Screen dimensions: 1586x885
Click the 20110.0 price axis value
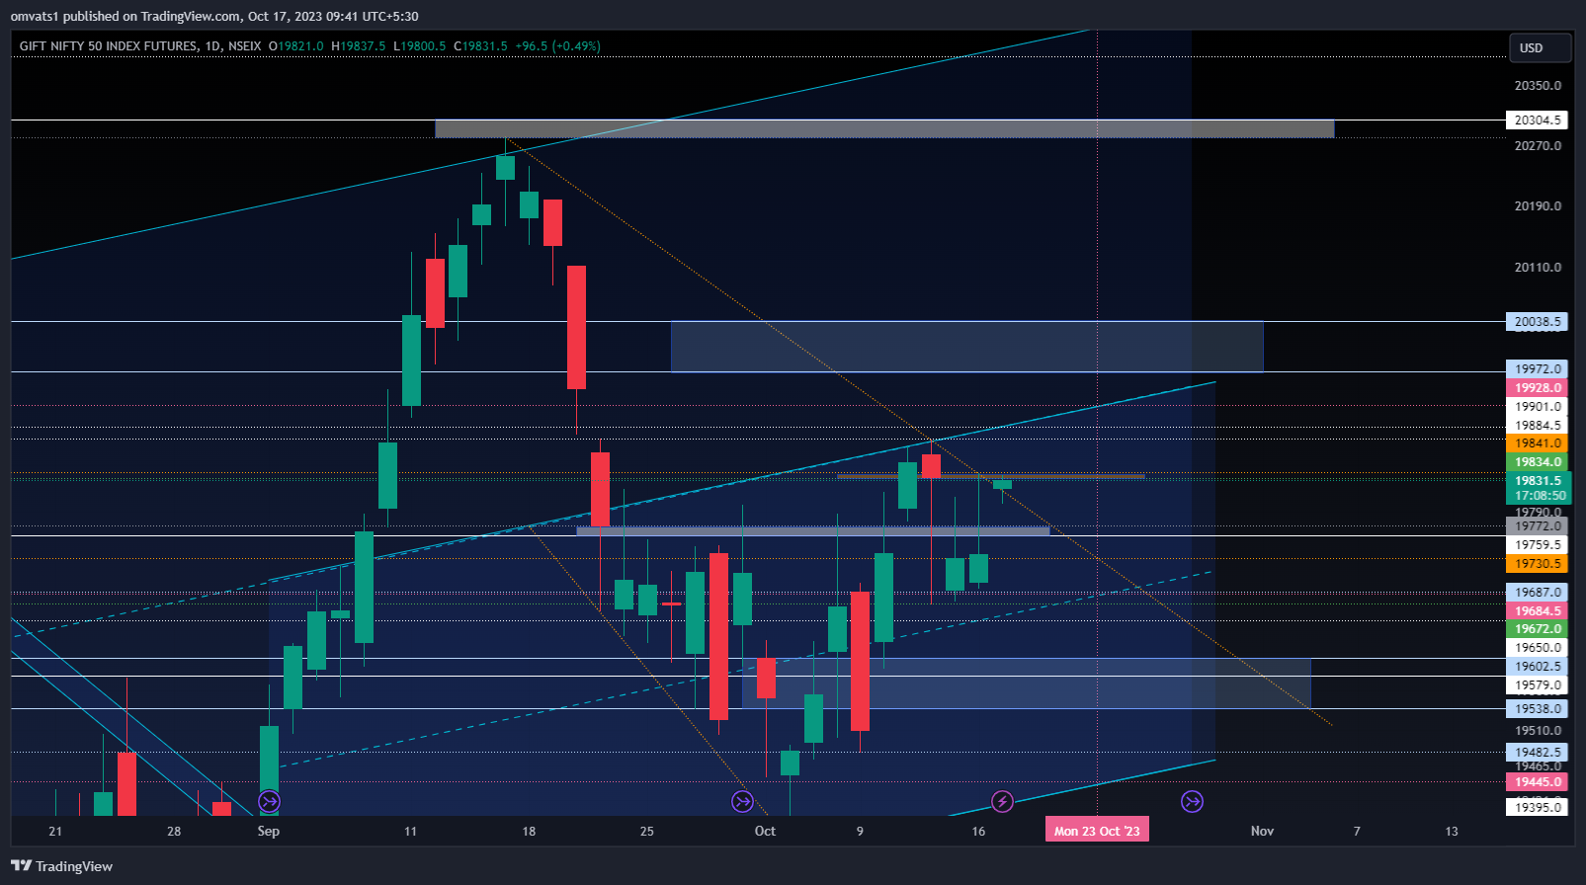click(x=1538, y=268)
